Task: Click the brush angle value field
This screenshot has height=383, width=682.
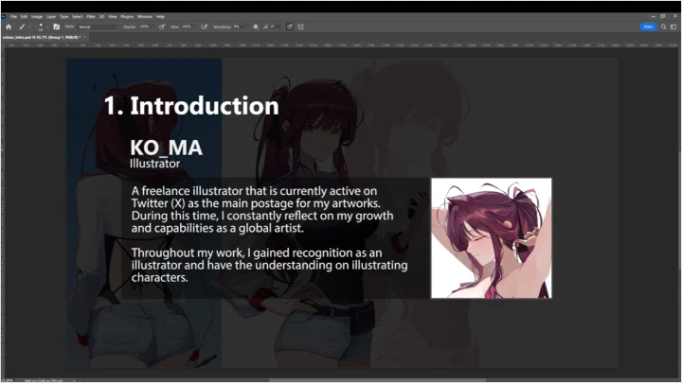Action: pyautogui.click(x=276, y=26)
